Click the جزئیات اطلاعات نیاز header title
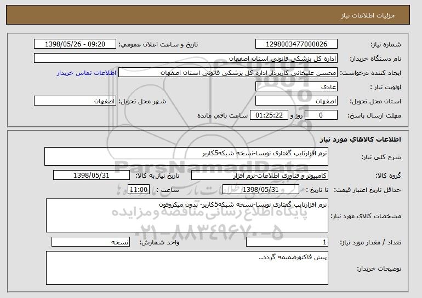Screen dimensions: 422x298 click(368, 15)
